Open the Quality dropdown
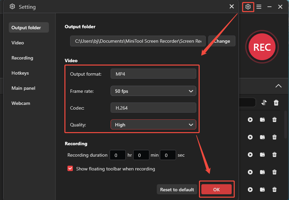Screen dimensions: 289x200 click(x=153, y=124)
